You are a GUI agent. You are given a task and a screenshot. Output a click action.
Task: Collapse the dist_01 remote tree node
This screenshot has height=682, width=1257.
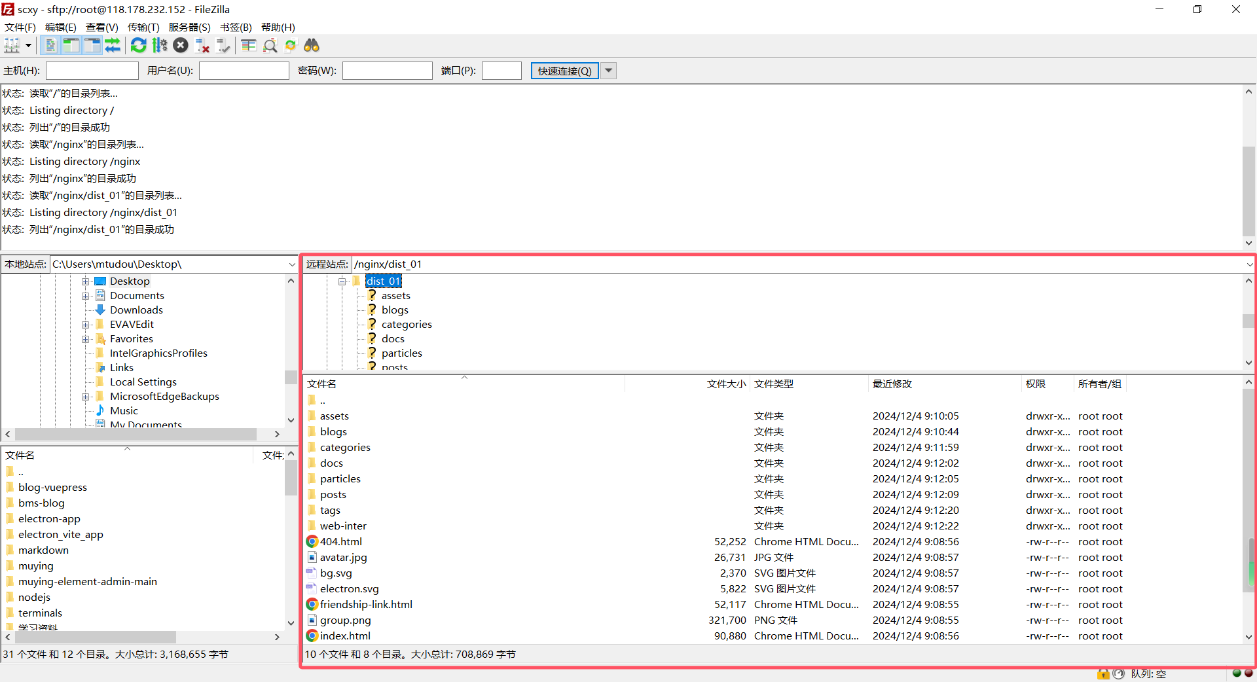click(x=342, y=281)
